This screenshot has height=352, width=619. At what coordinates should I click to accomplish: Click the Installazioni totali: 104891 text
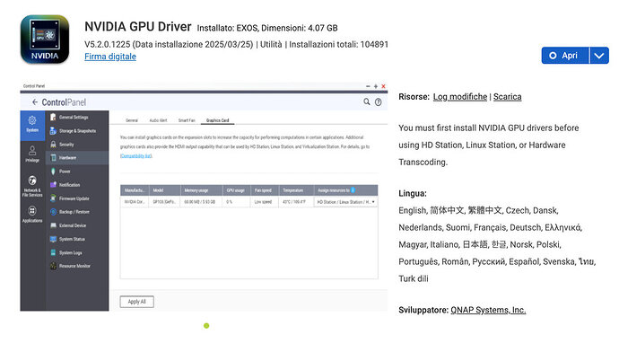pyautogui.click(x=339, y=44)
